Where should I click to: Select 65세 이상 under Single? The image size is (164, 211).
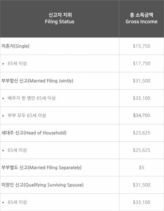pos(17,64)
